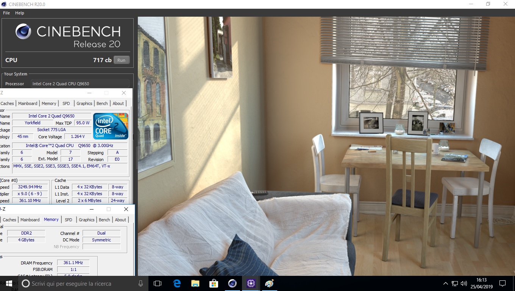Click the Level 2 cache value 2 x 6 MBytes
The image size is (515, 291).
(89, 200)
